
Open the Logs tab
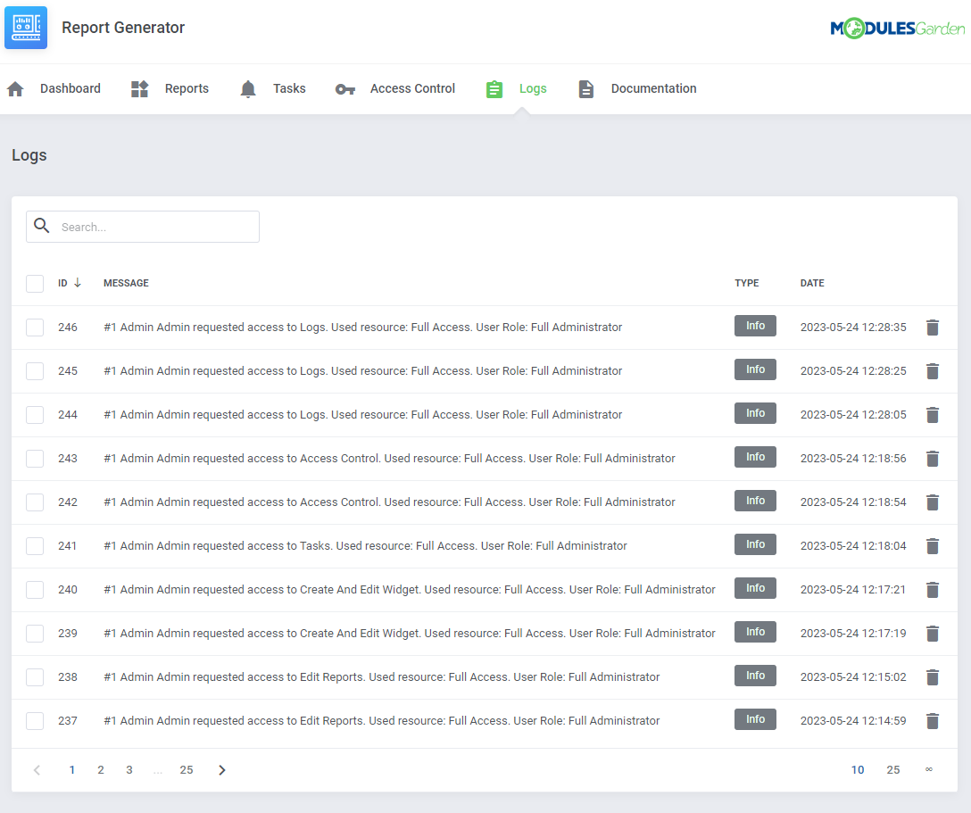point(533,88)
